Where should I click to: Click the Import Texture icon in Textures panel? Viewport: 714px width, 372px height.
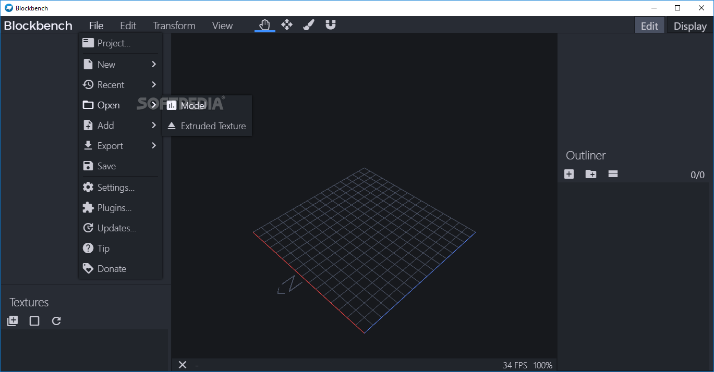13,321
